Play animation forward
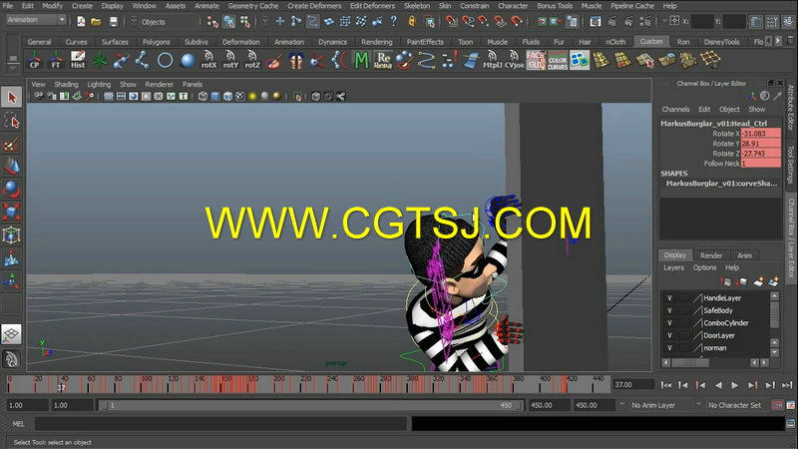The image size is (798, 449). [x=735, y=385]
